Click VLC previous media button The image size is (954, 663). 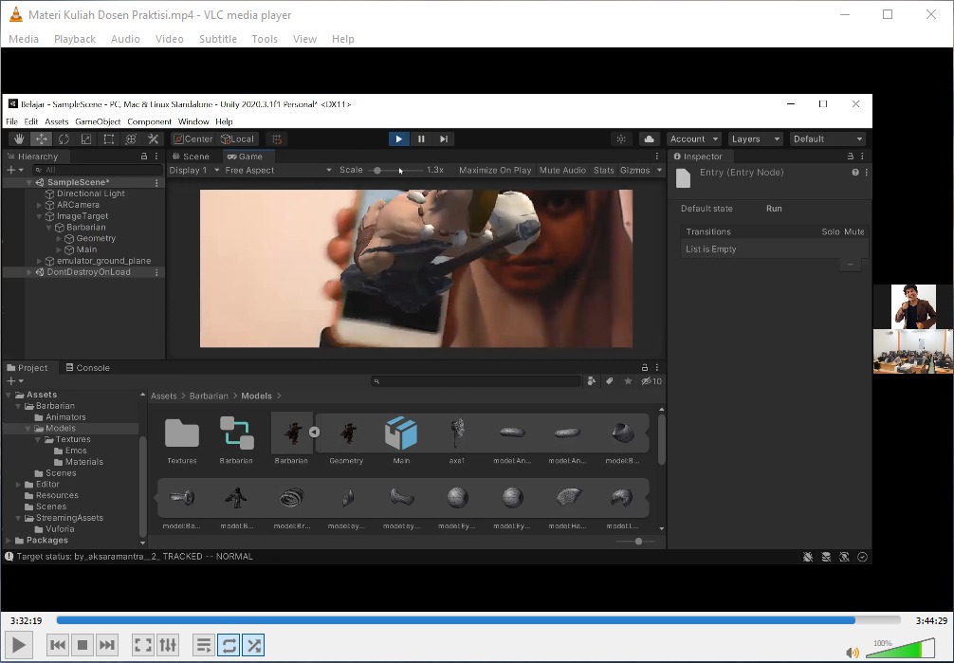click(58, 645)
